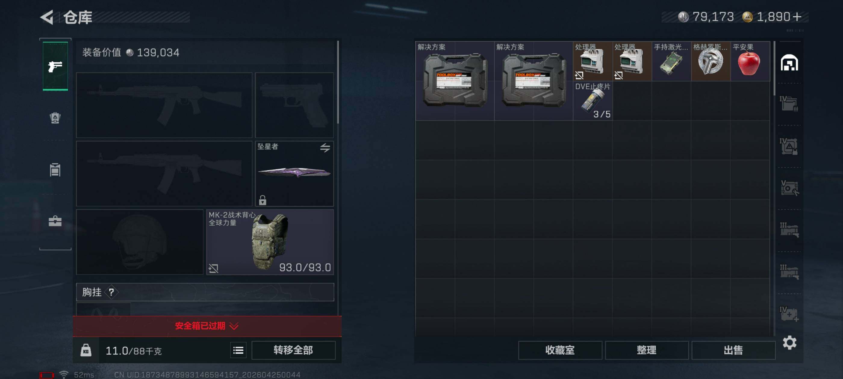Expand the 安全箱已过期 red banner
The height and width of the screenshot is (379, 843).
point(207,326)
